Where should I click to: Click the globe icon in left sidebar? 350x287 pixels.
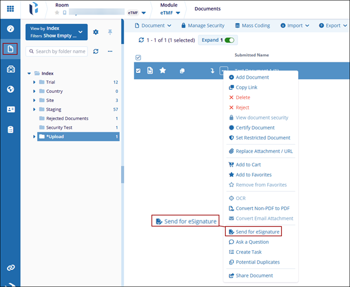pyautogui.click(x=10, y=89)
